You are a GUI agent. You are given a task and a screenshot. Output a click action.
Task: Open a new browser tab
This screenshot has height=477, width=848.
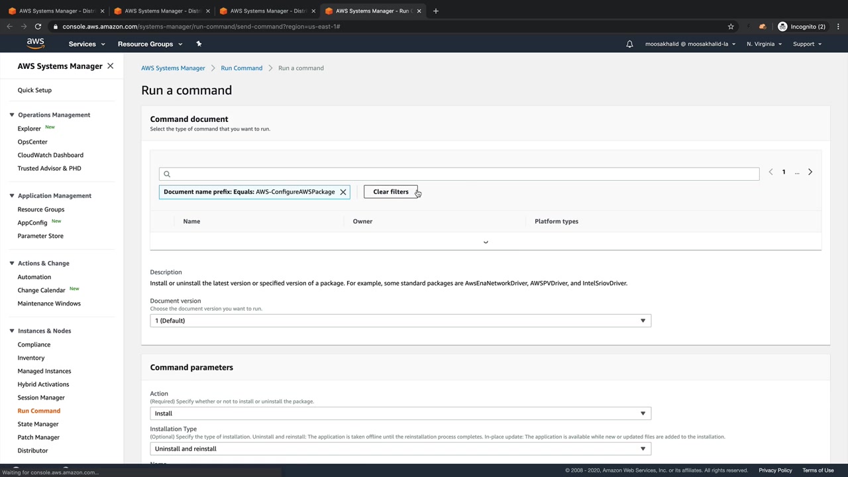[435, 11]
